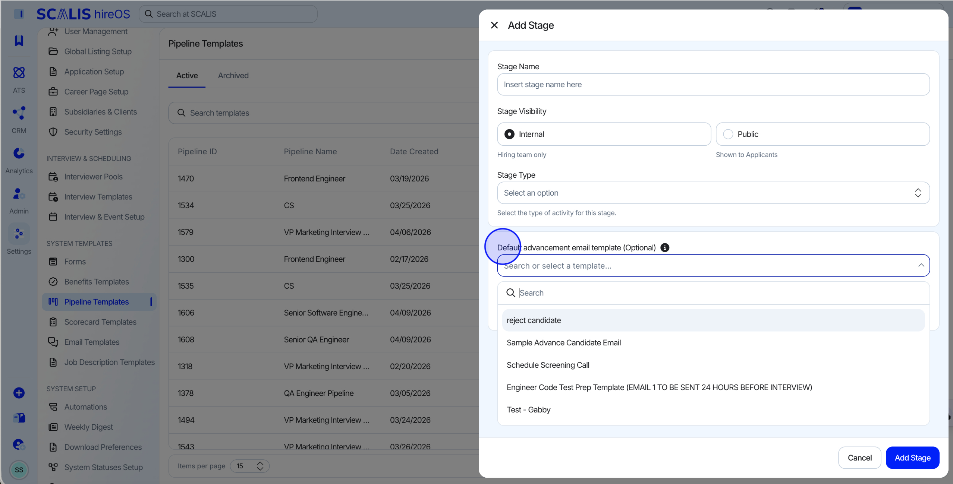Select the Public visibility radio button
This screenshot has height=484, width=953.
click(x=728, y=134)
